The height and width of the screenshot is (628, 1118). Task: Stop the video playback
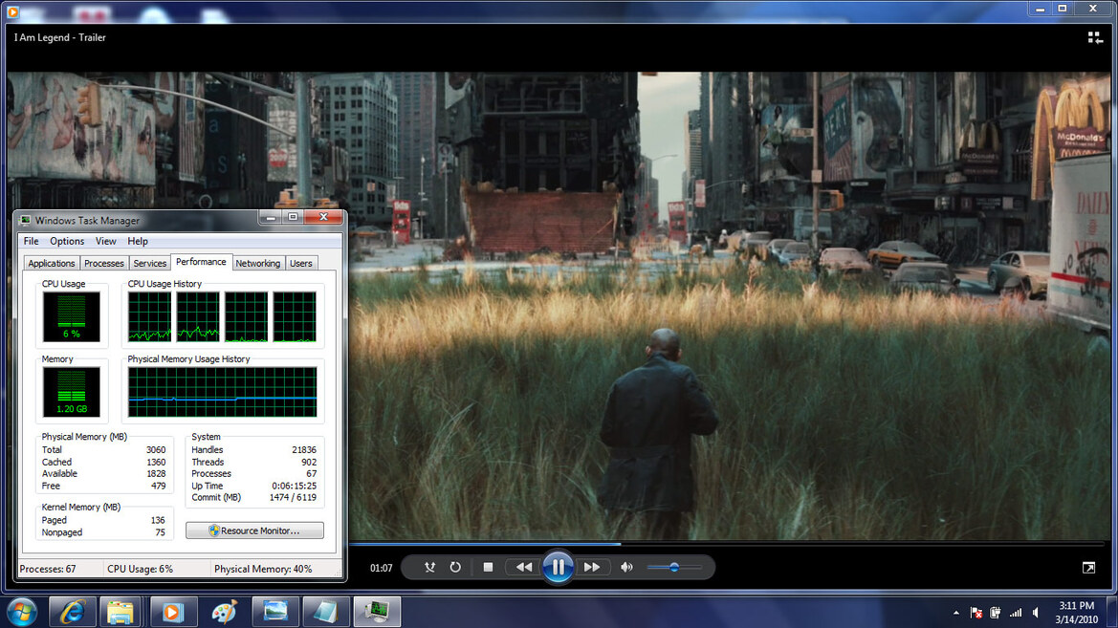(488, 568)
